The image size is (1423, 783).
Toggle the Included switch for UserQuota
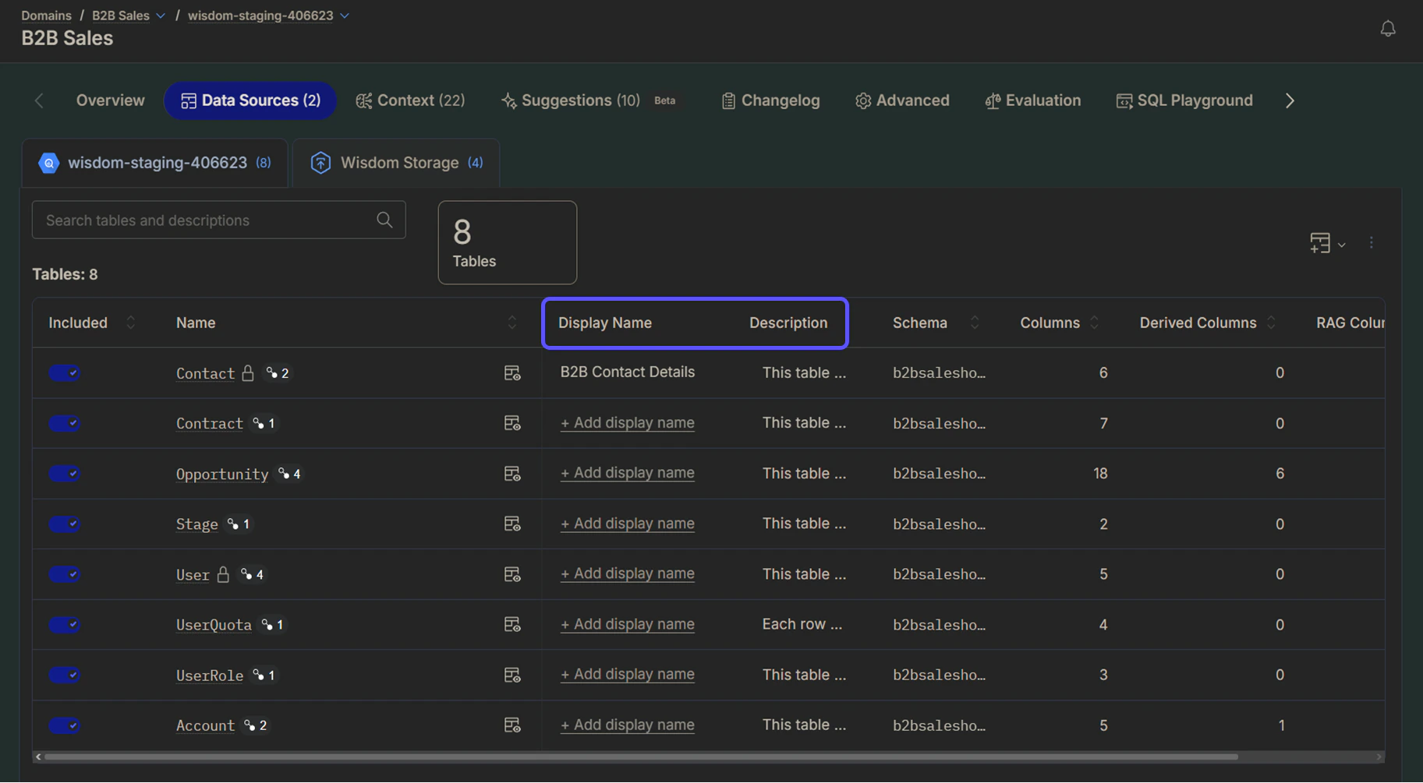point(65,624)
